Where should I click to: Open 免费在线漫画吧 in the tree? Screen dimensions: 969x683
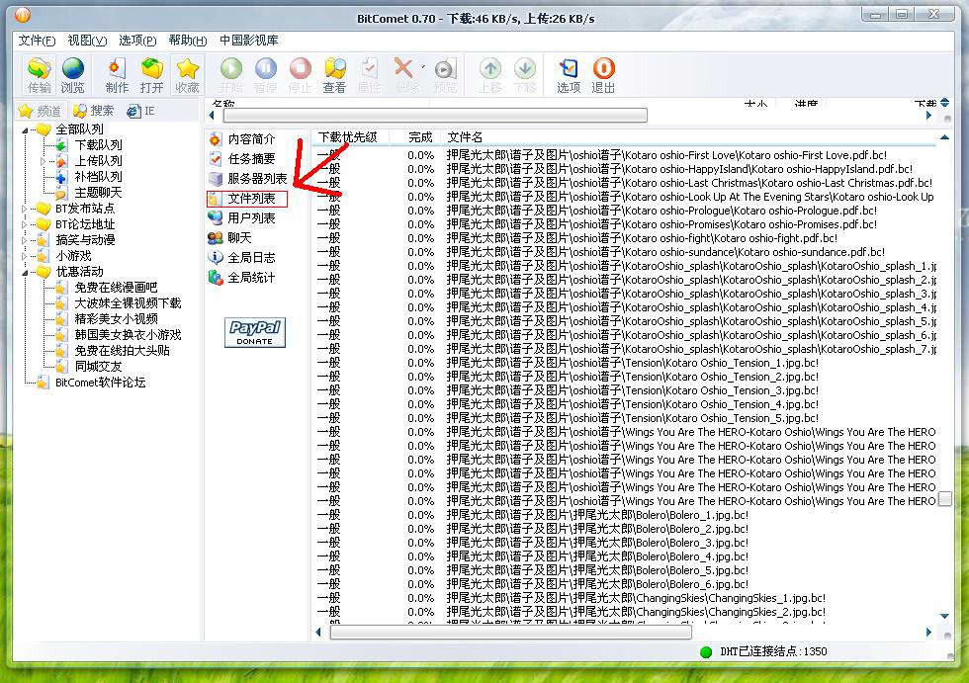pyautogui.click(x=116, y=288)
